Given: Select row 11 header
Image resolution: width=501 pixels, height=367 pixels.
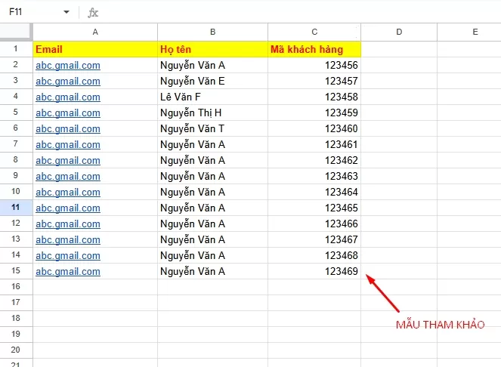Looking at the screenshot, I should [16, 208].
